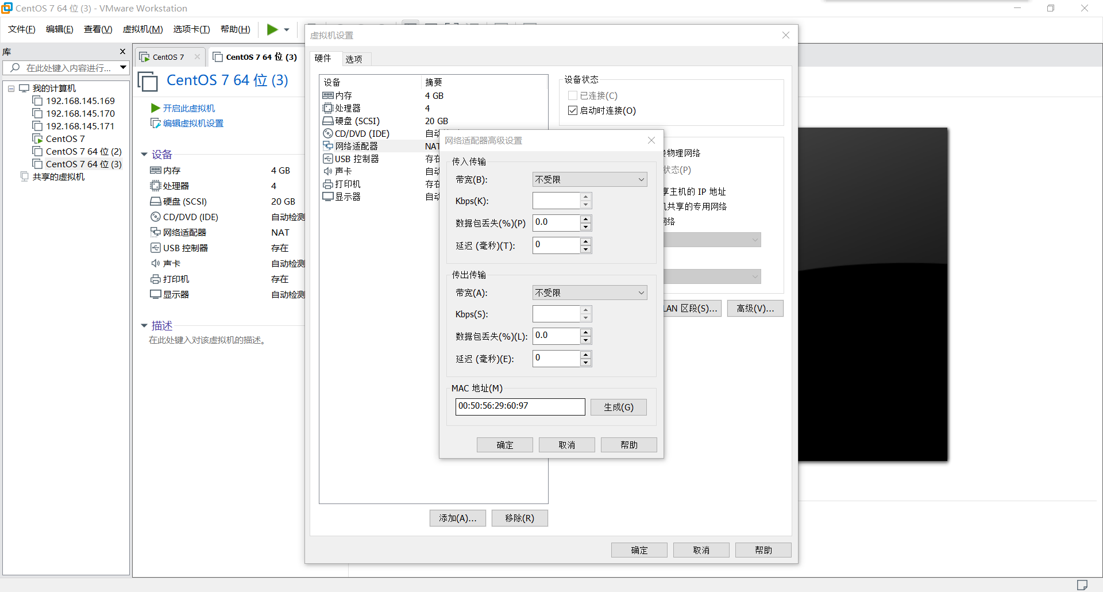Open the 查看 menu
The height and width of the screenshot is (592, 1103).
click(x=98, y=29)
